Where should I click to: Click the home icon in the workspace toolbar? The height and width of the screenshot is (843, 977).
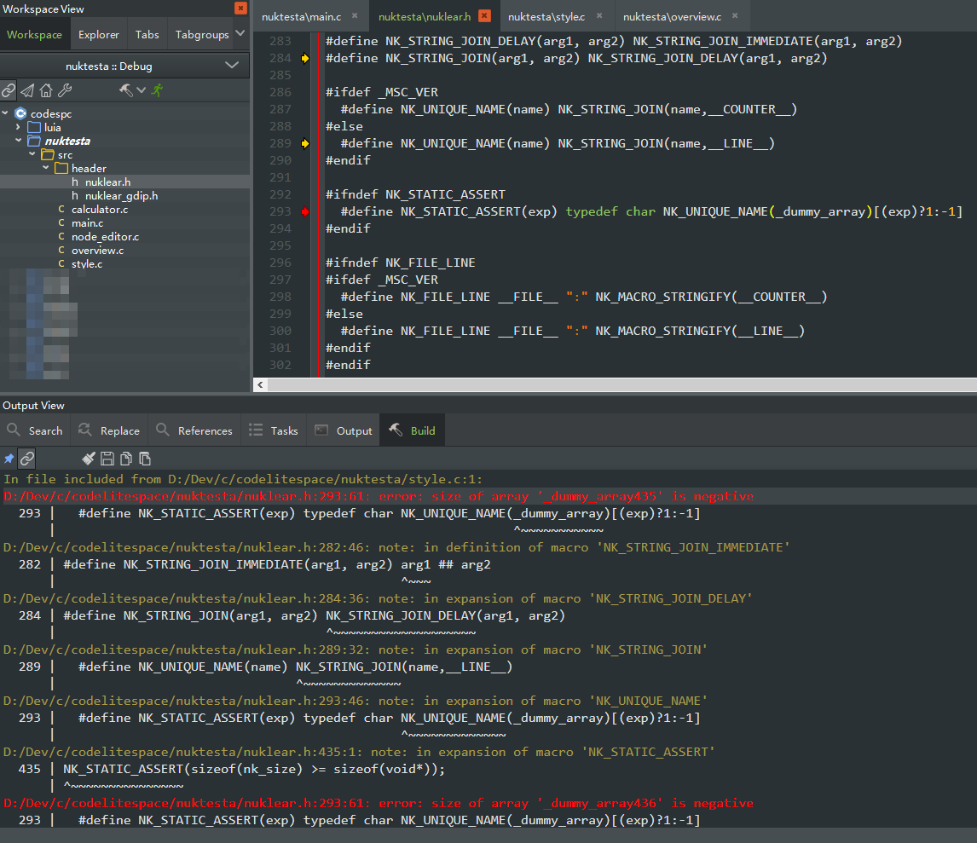46,89
